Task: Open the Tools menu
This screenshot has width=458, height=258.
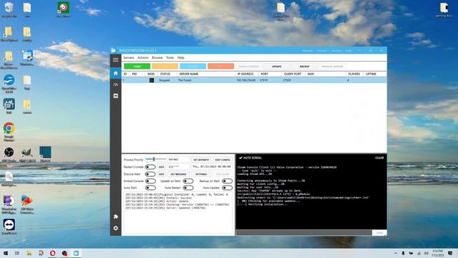Action: pos(170,57)
